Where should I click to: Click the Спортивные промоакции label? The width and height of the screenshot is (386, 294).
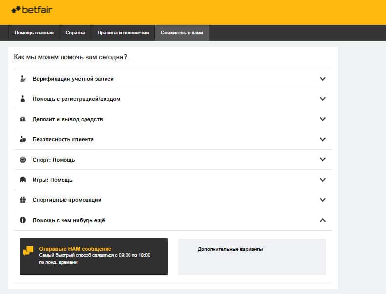(x=67, y=200)
